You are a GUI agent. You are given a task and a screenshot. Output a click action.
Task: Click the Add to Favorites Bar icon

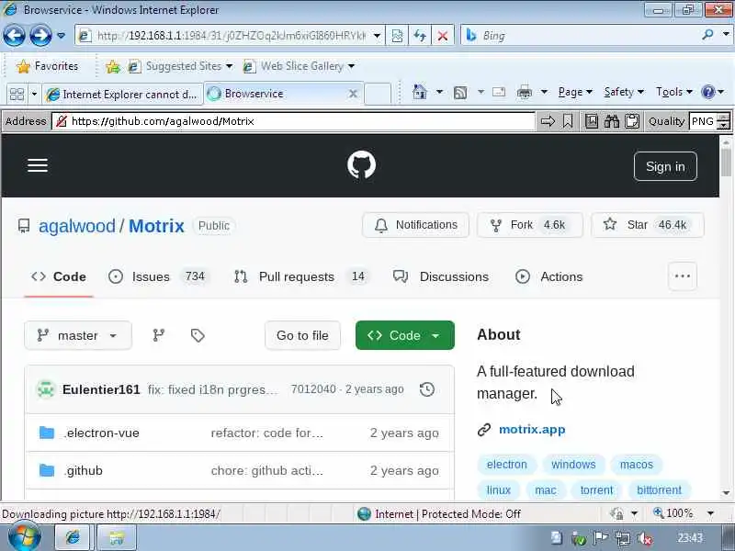113,66
